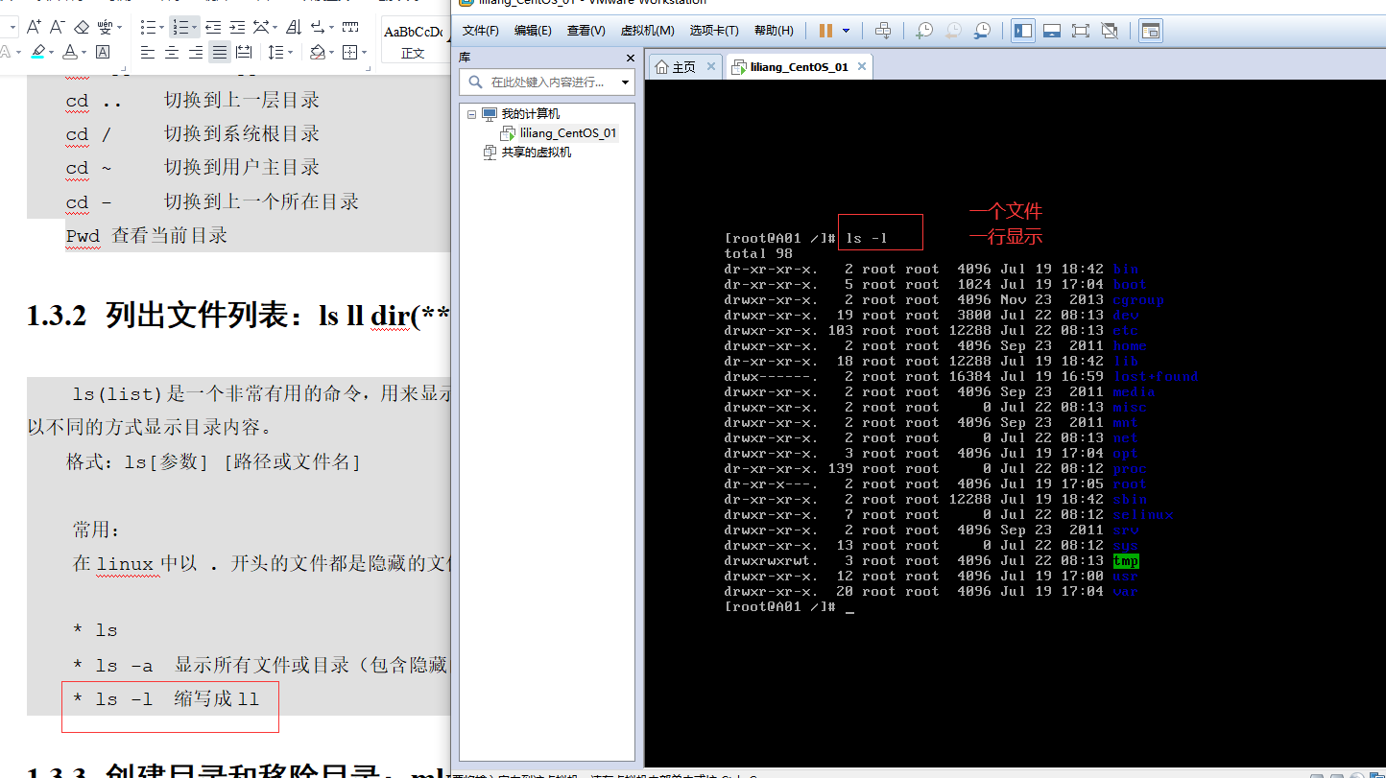Center align text in the document
The height and width of the screenshot is (778, 1386).
click(x=172, y=52)
